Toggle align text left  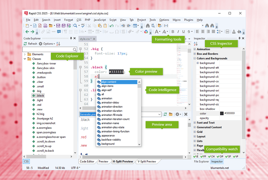pyautogui.click(x=197, y=32)
